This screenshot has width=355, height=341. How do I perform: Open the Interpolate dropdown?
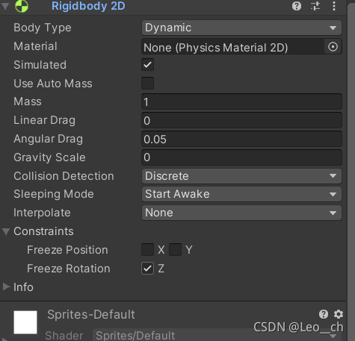coord(241,213)
